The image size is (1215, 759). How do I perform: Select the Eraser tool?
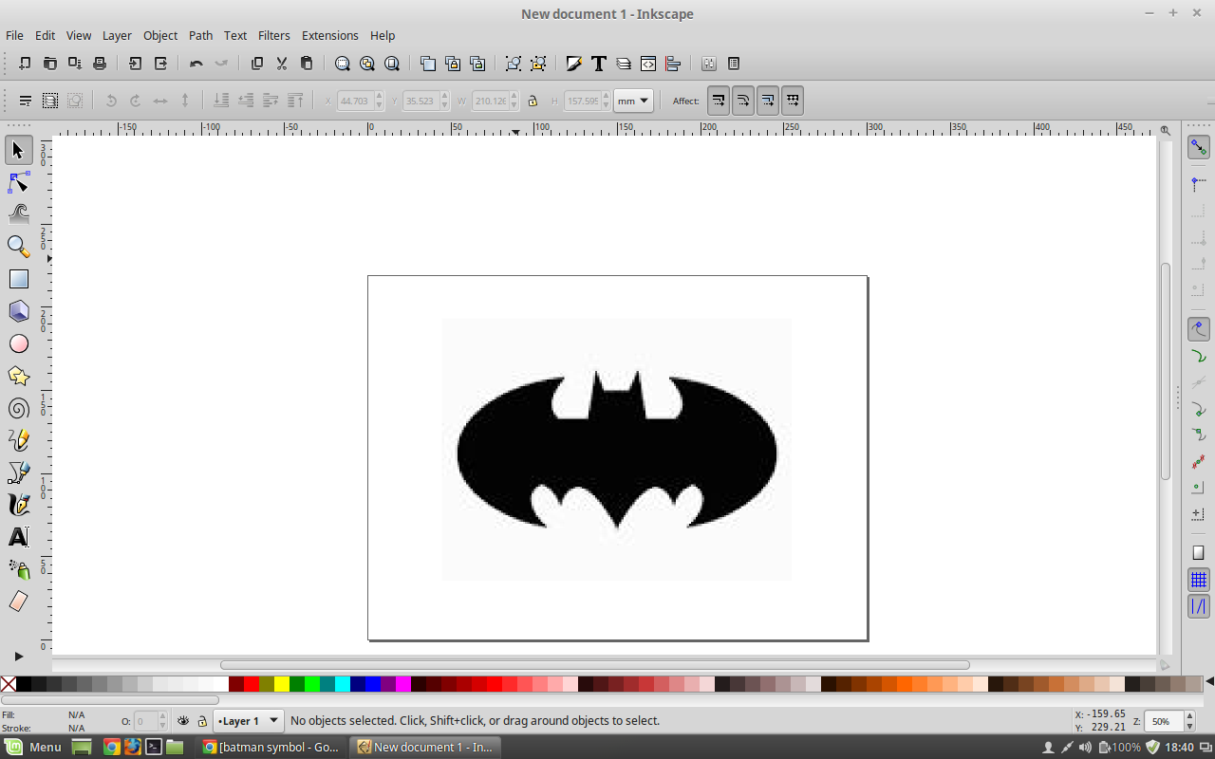[18, 602]
